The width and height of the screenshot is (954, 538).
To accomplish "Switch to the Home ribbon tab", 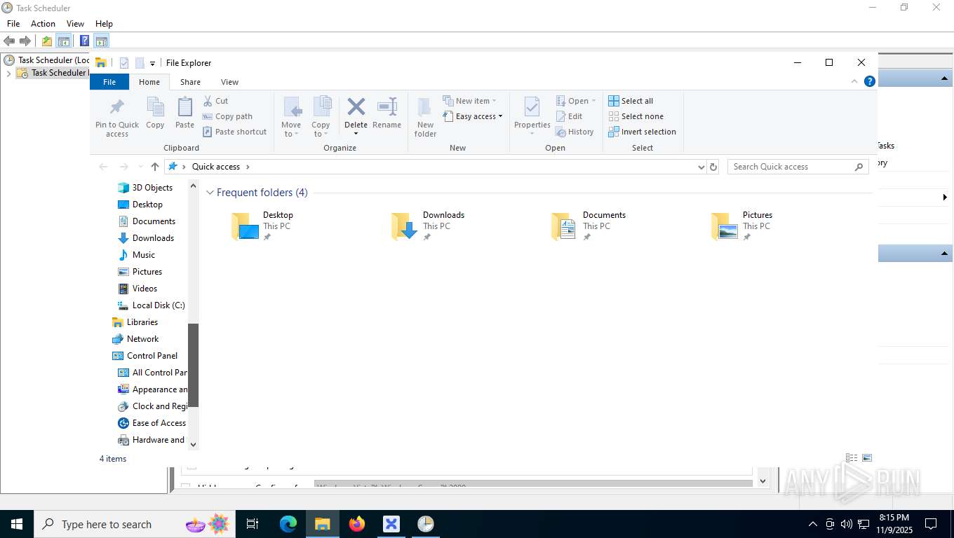I will click(x=149, y=82).
